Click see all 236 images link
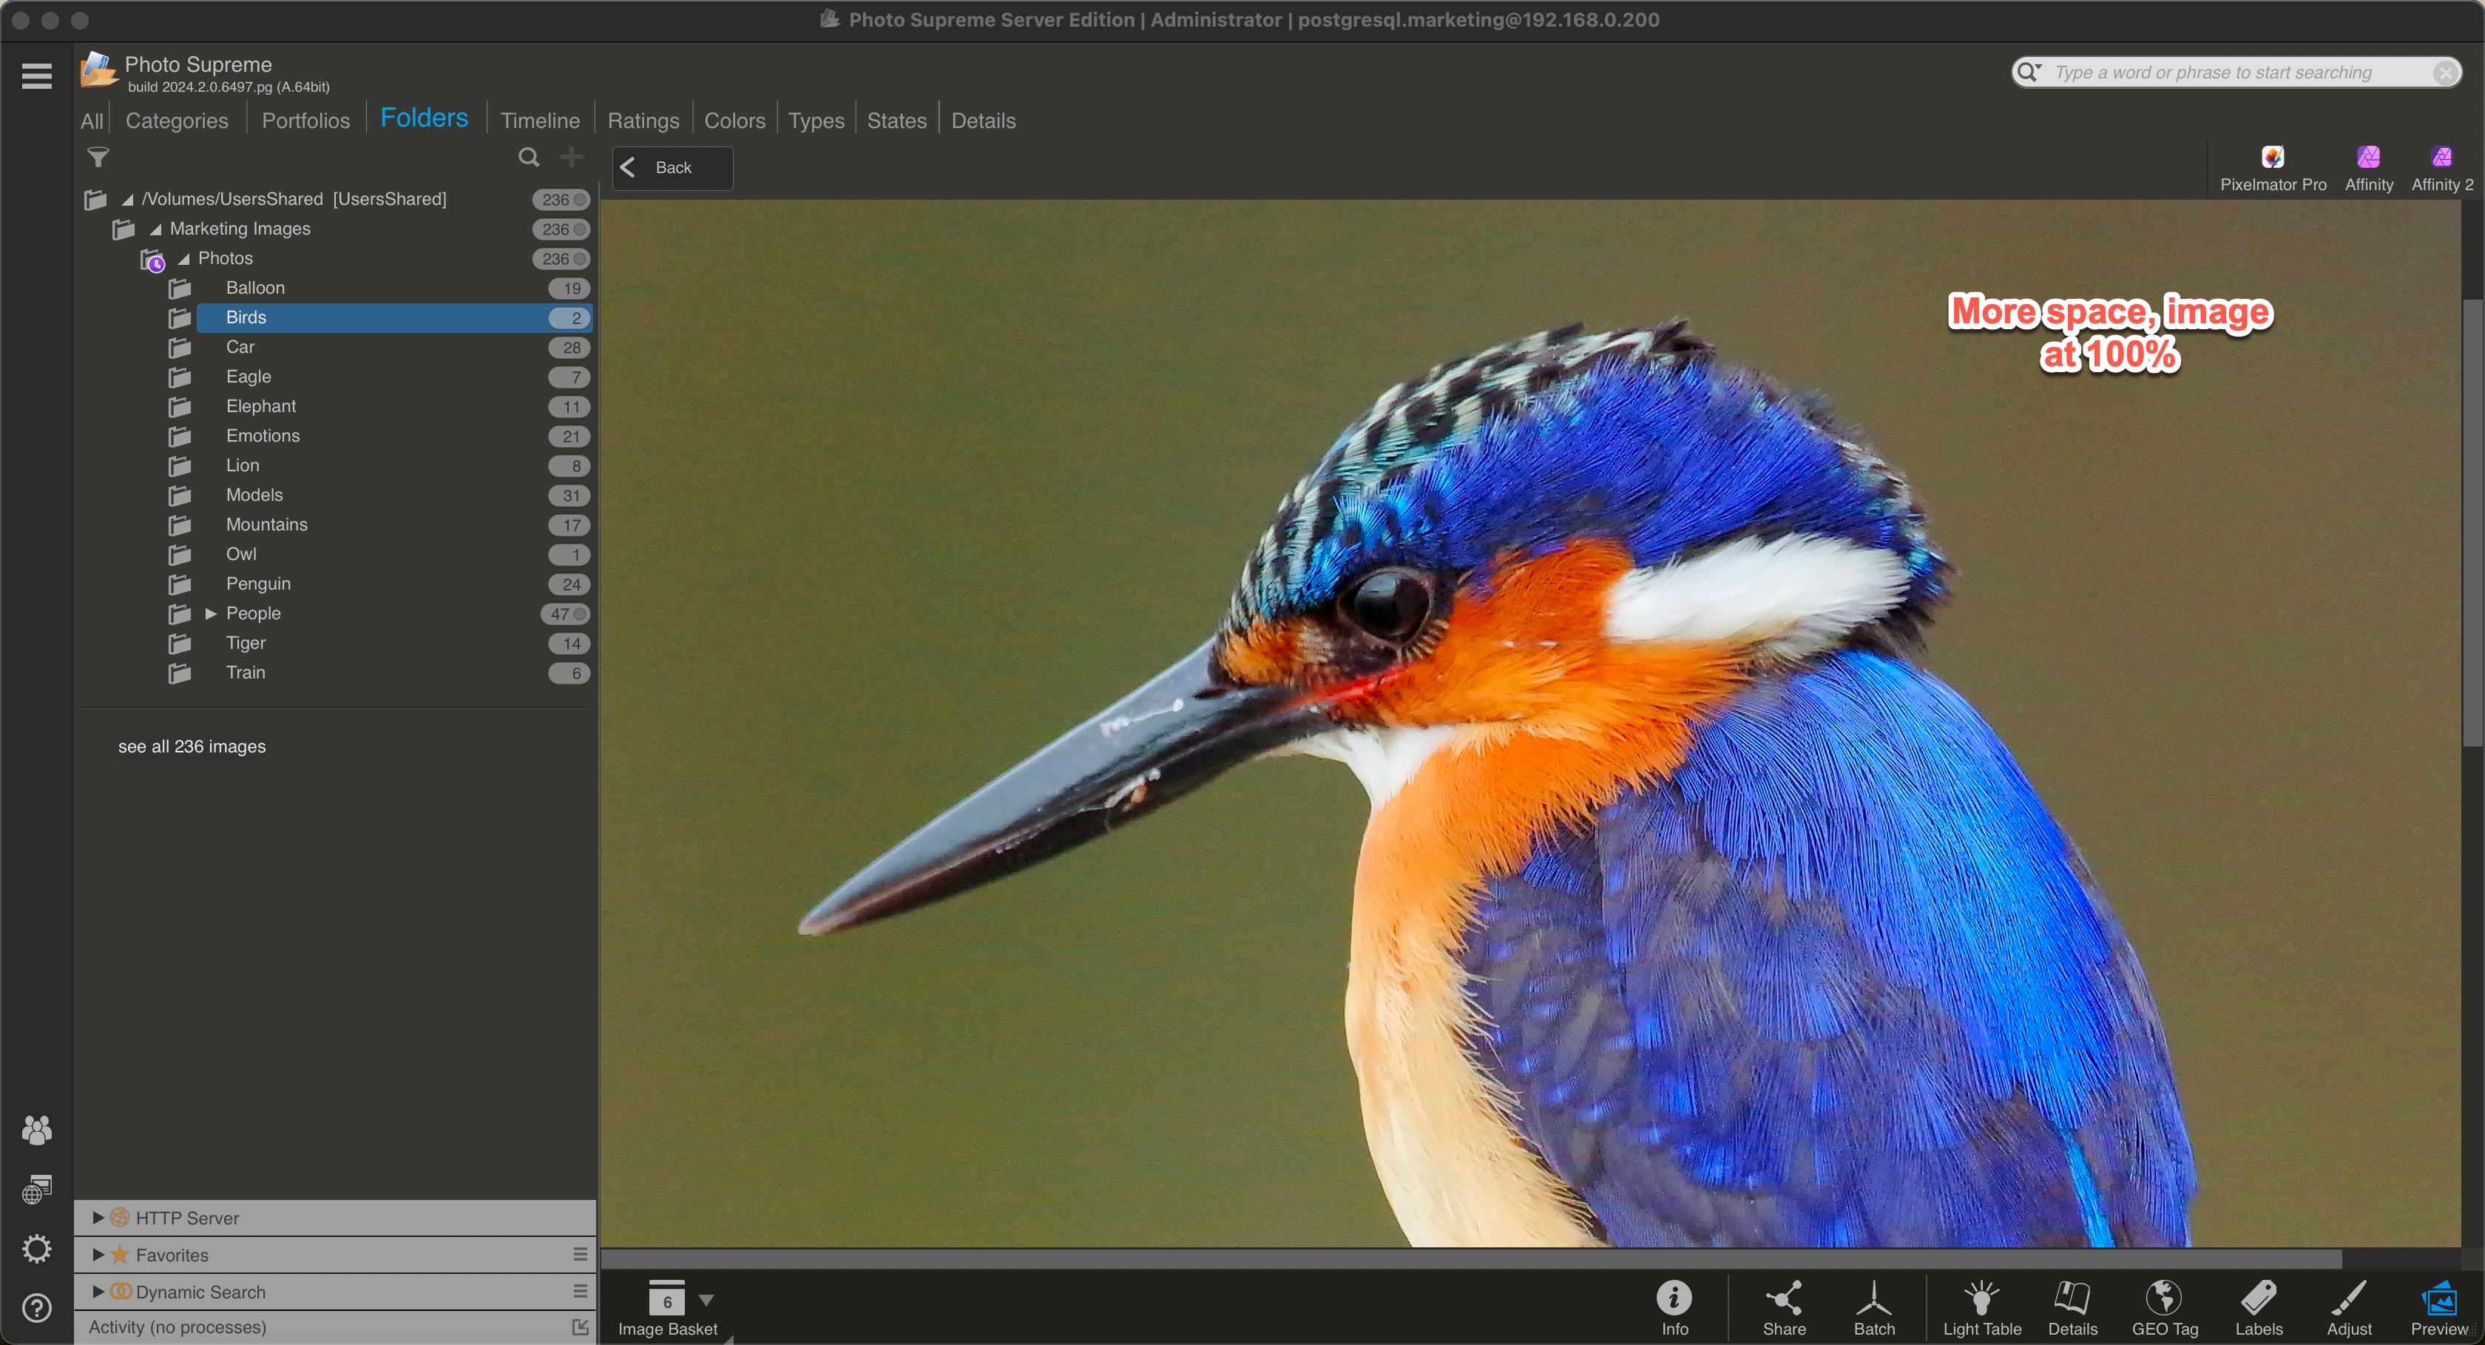2485x1345 pixels. [x=192, y=746]
